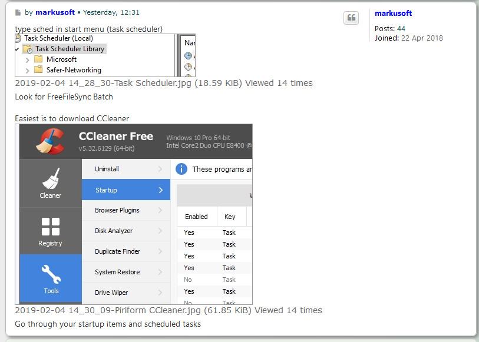Collapse the Task Scheduler Library node
479x342 pixels.
click(x=17, y=49)
